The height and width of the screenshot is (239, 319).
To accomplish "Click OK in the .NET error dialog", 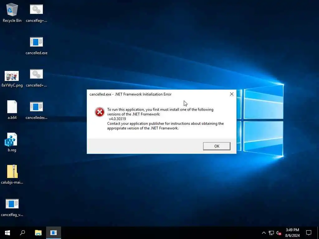I will pos(217,146).
